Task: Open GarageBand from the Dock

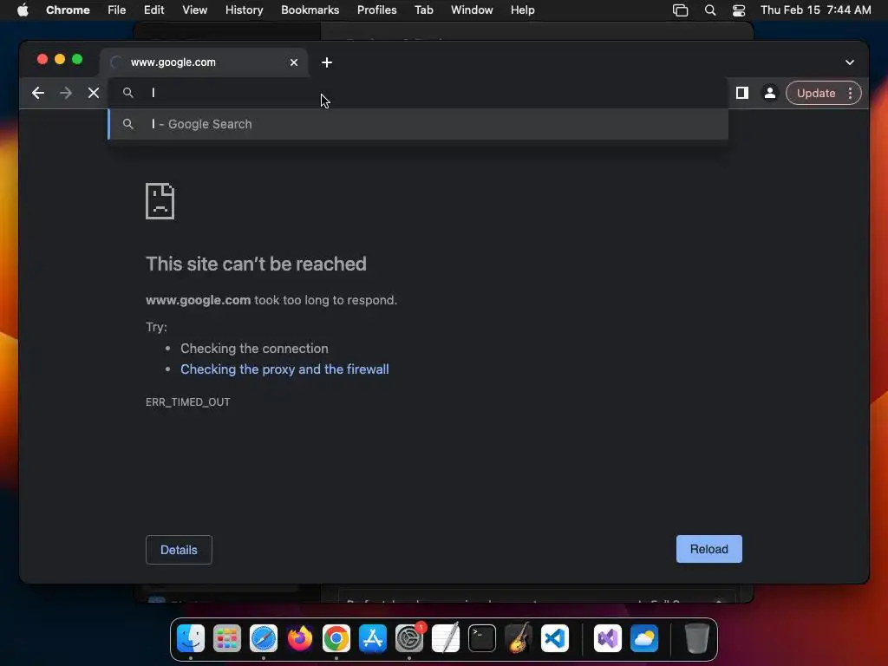Action: point(519,639)
